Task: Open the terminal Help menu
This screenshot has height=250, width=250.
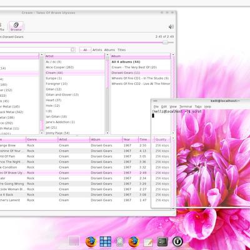Action: click(207, 106)
